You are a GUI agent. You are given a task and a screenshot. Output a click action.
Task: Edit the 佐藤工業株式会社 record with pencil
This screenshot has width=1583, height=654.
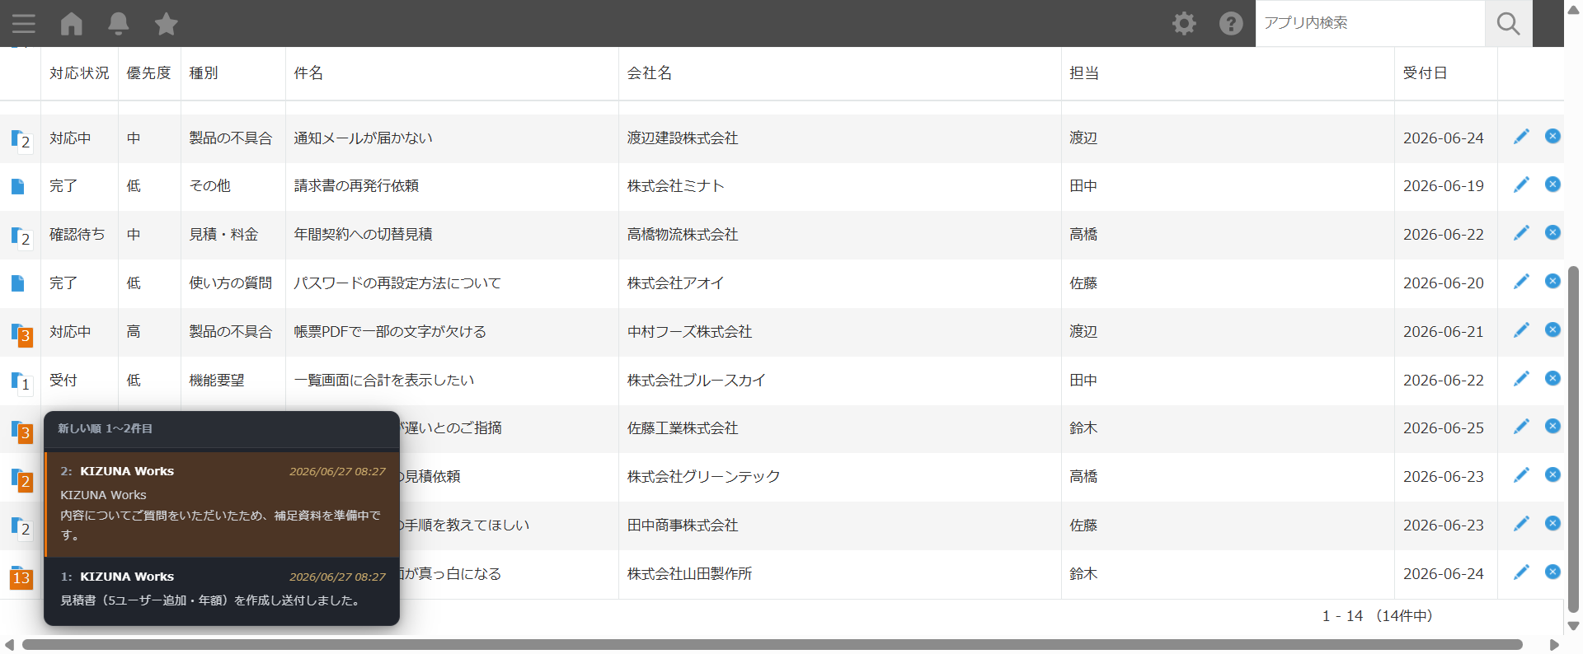coord(1521,427)
